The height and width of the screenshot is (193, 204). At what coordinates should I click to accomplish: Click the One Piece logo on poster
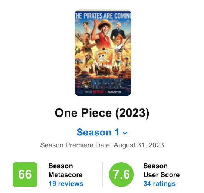[103, 84]
